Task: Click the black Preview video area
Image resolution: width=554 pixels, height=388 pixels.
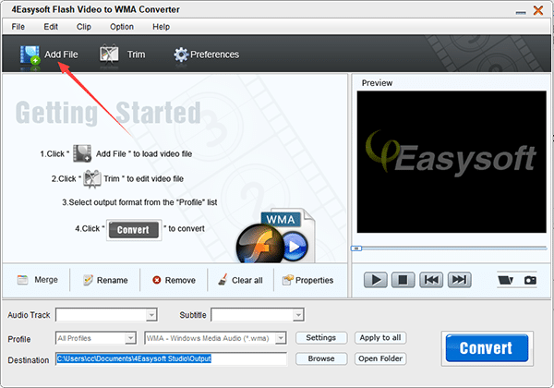Action: click(x=452, y=162)
